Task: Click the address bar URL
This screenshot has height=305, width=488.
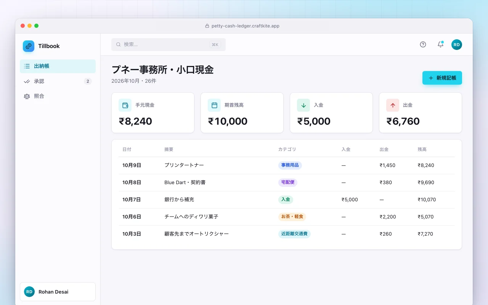Action: point(246,26)
